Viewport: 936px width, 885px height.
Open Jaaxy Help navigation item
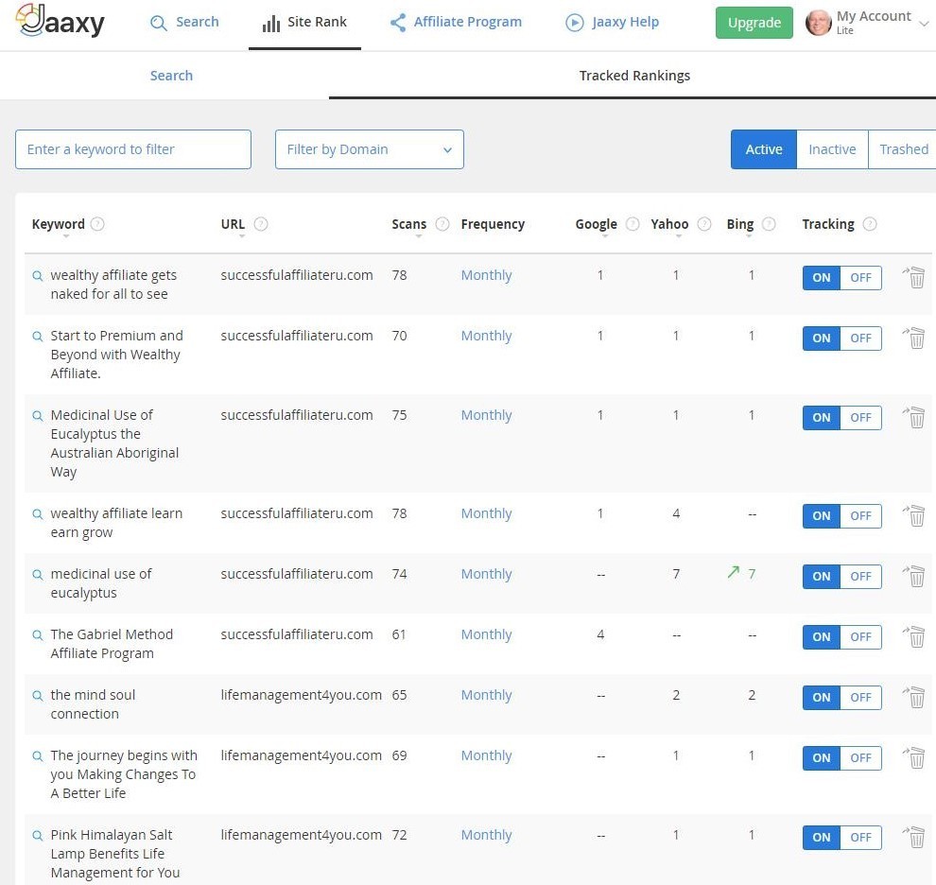coord(612,22)
